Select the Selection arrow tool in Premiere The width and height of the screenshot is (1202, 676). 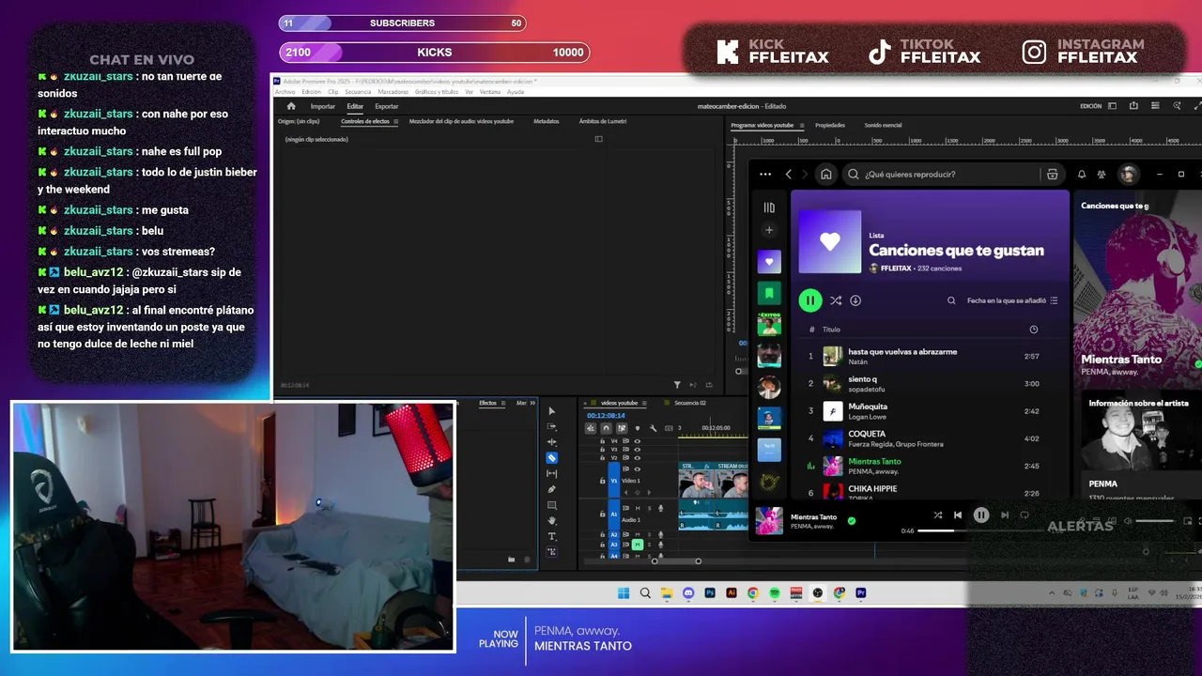pyautogui.click(x=552, y=411)
